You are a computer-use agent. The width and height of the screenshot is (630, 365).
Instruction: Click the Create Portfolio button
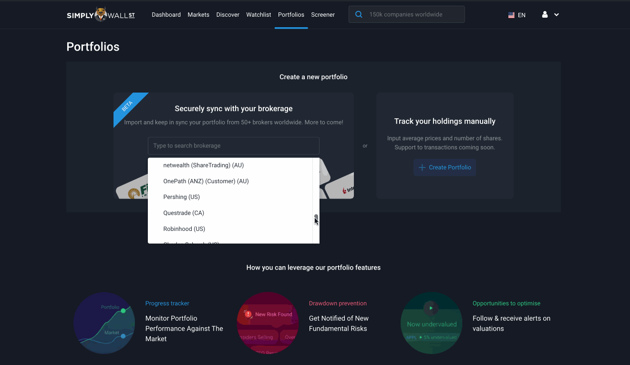pos(444,167)
